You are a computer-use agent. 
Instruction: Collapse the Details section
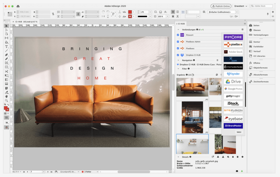(x=178, y=157)
